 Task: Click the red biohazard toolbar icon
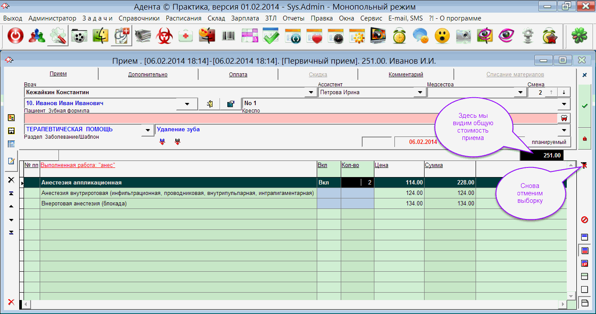point(164,36)
